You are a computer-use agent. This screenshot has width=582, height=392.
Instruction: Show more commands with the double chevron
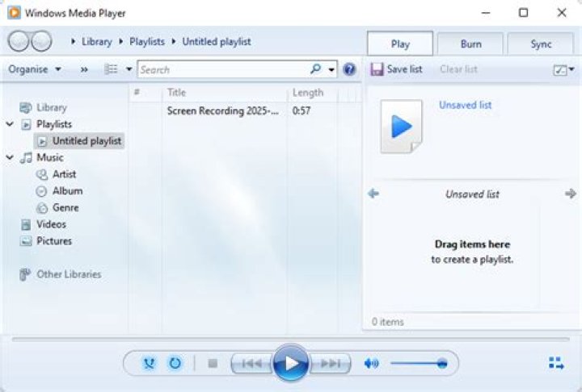pyautogui.click(x=84, y=69)
